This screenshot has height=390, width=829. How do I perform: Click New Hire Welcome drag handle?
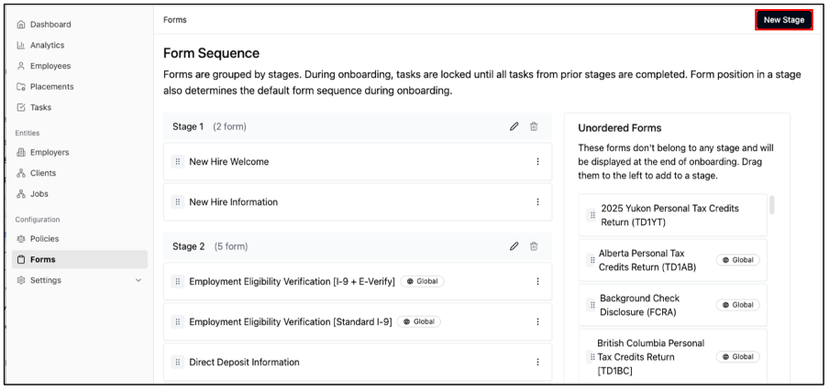point(178,161)
